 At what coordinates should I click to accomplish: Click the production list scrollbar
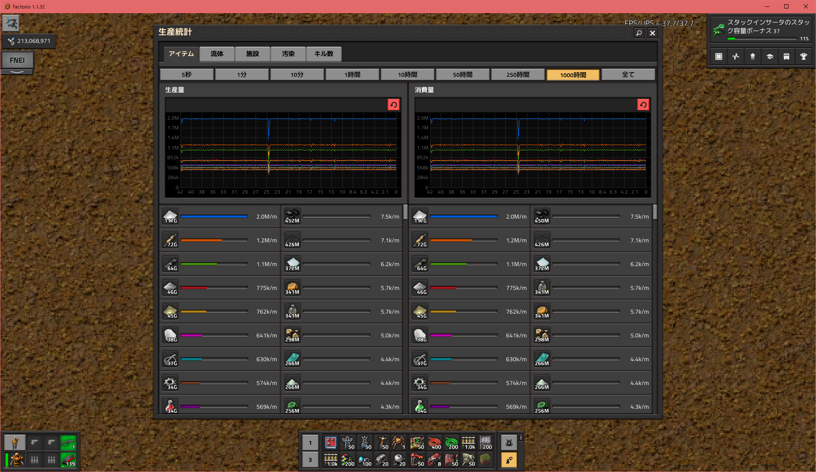tap(405, 212)
